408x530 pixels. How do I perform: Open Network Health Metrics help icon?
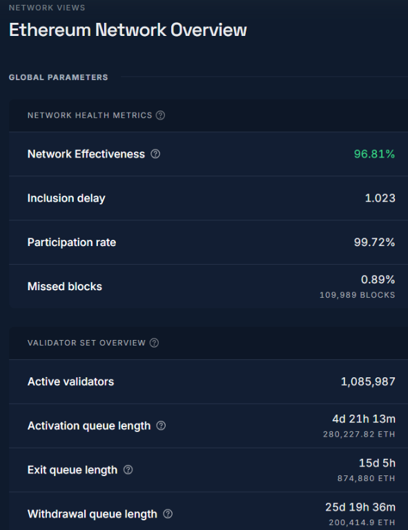[160, 115]
